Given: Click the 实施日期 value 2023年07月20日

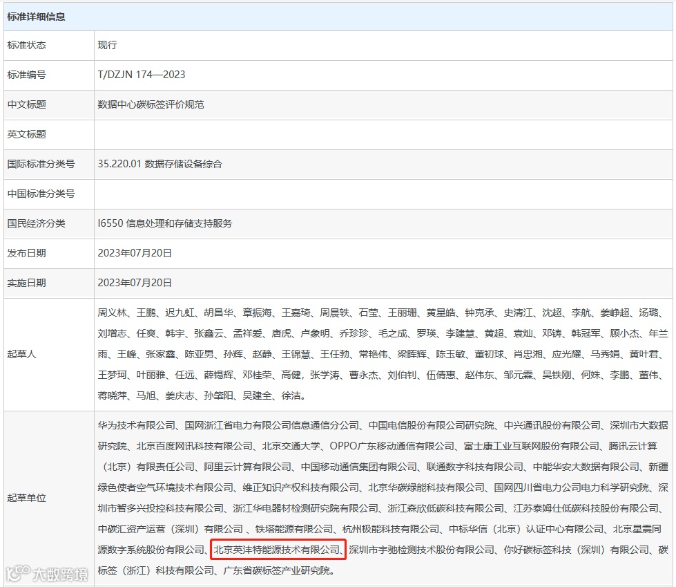Looking at the screenshot, I should (x=135, y=283).
